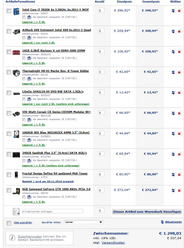Refresh SanDisk Plus 240GB row

pos(173,154)
